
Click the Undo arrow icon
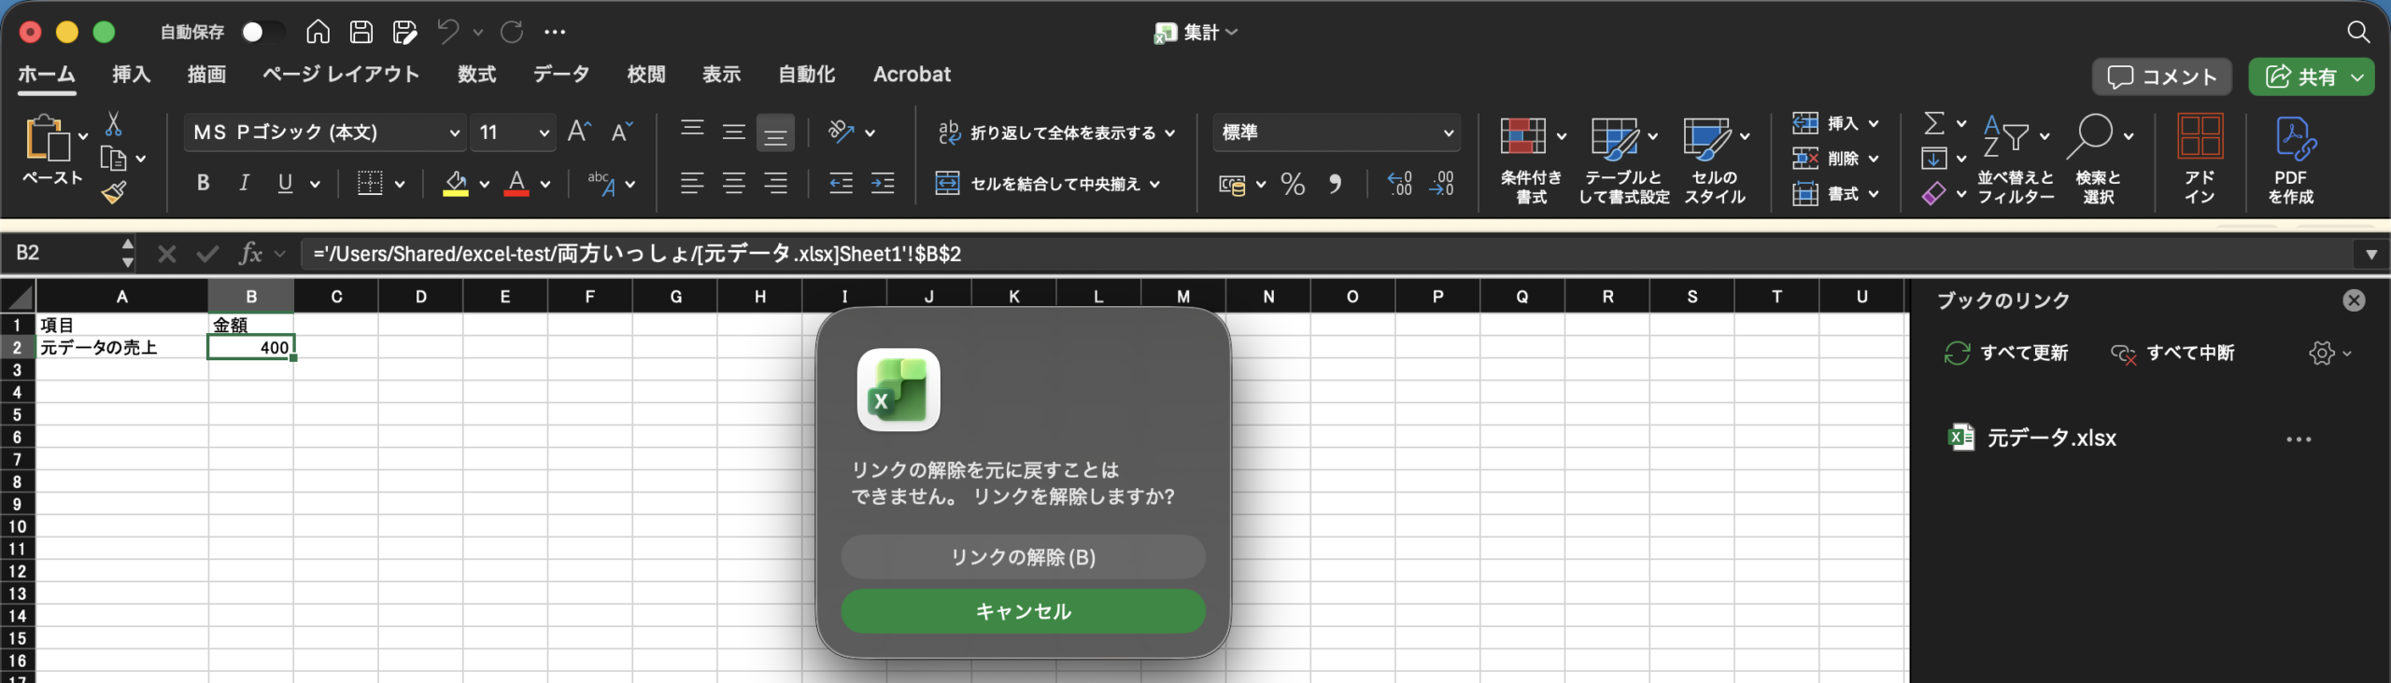[x=448, y=32]
